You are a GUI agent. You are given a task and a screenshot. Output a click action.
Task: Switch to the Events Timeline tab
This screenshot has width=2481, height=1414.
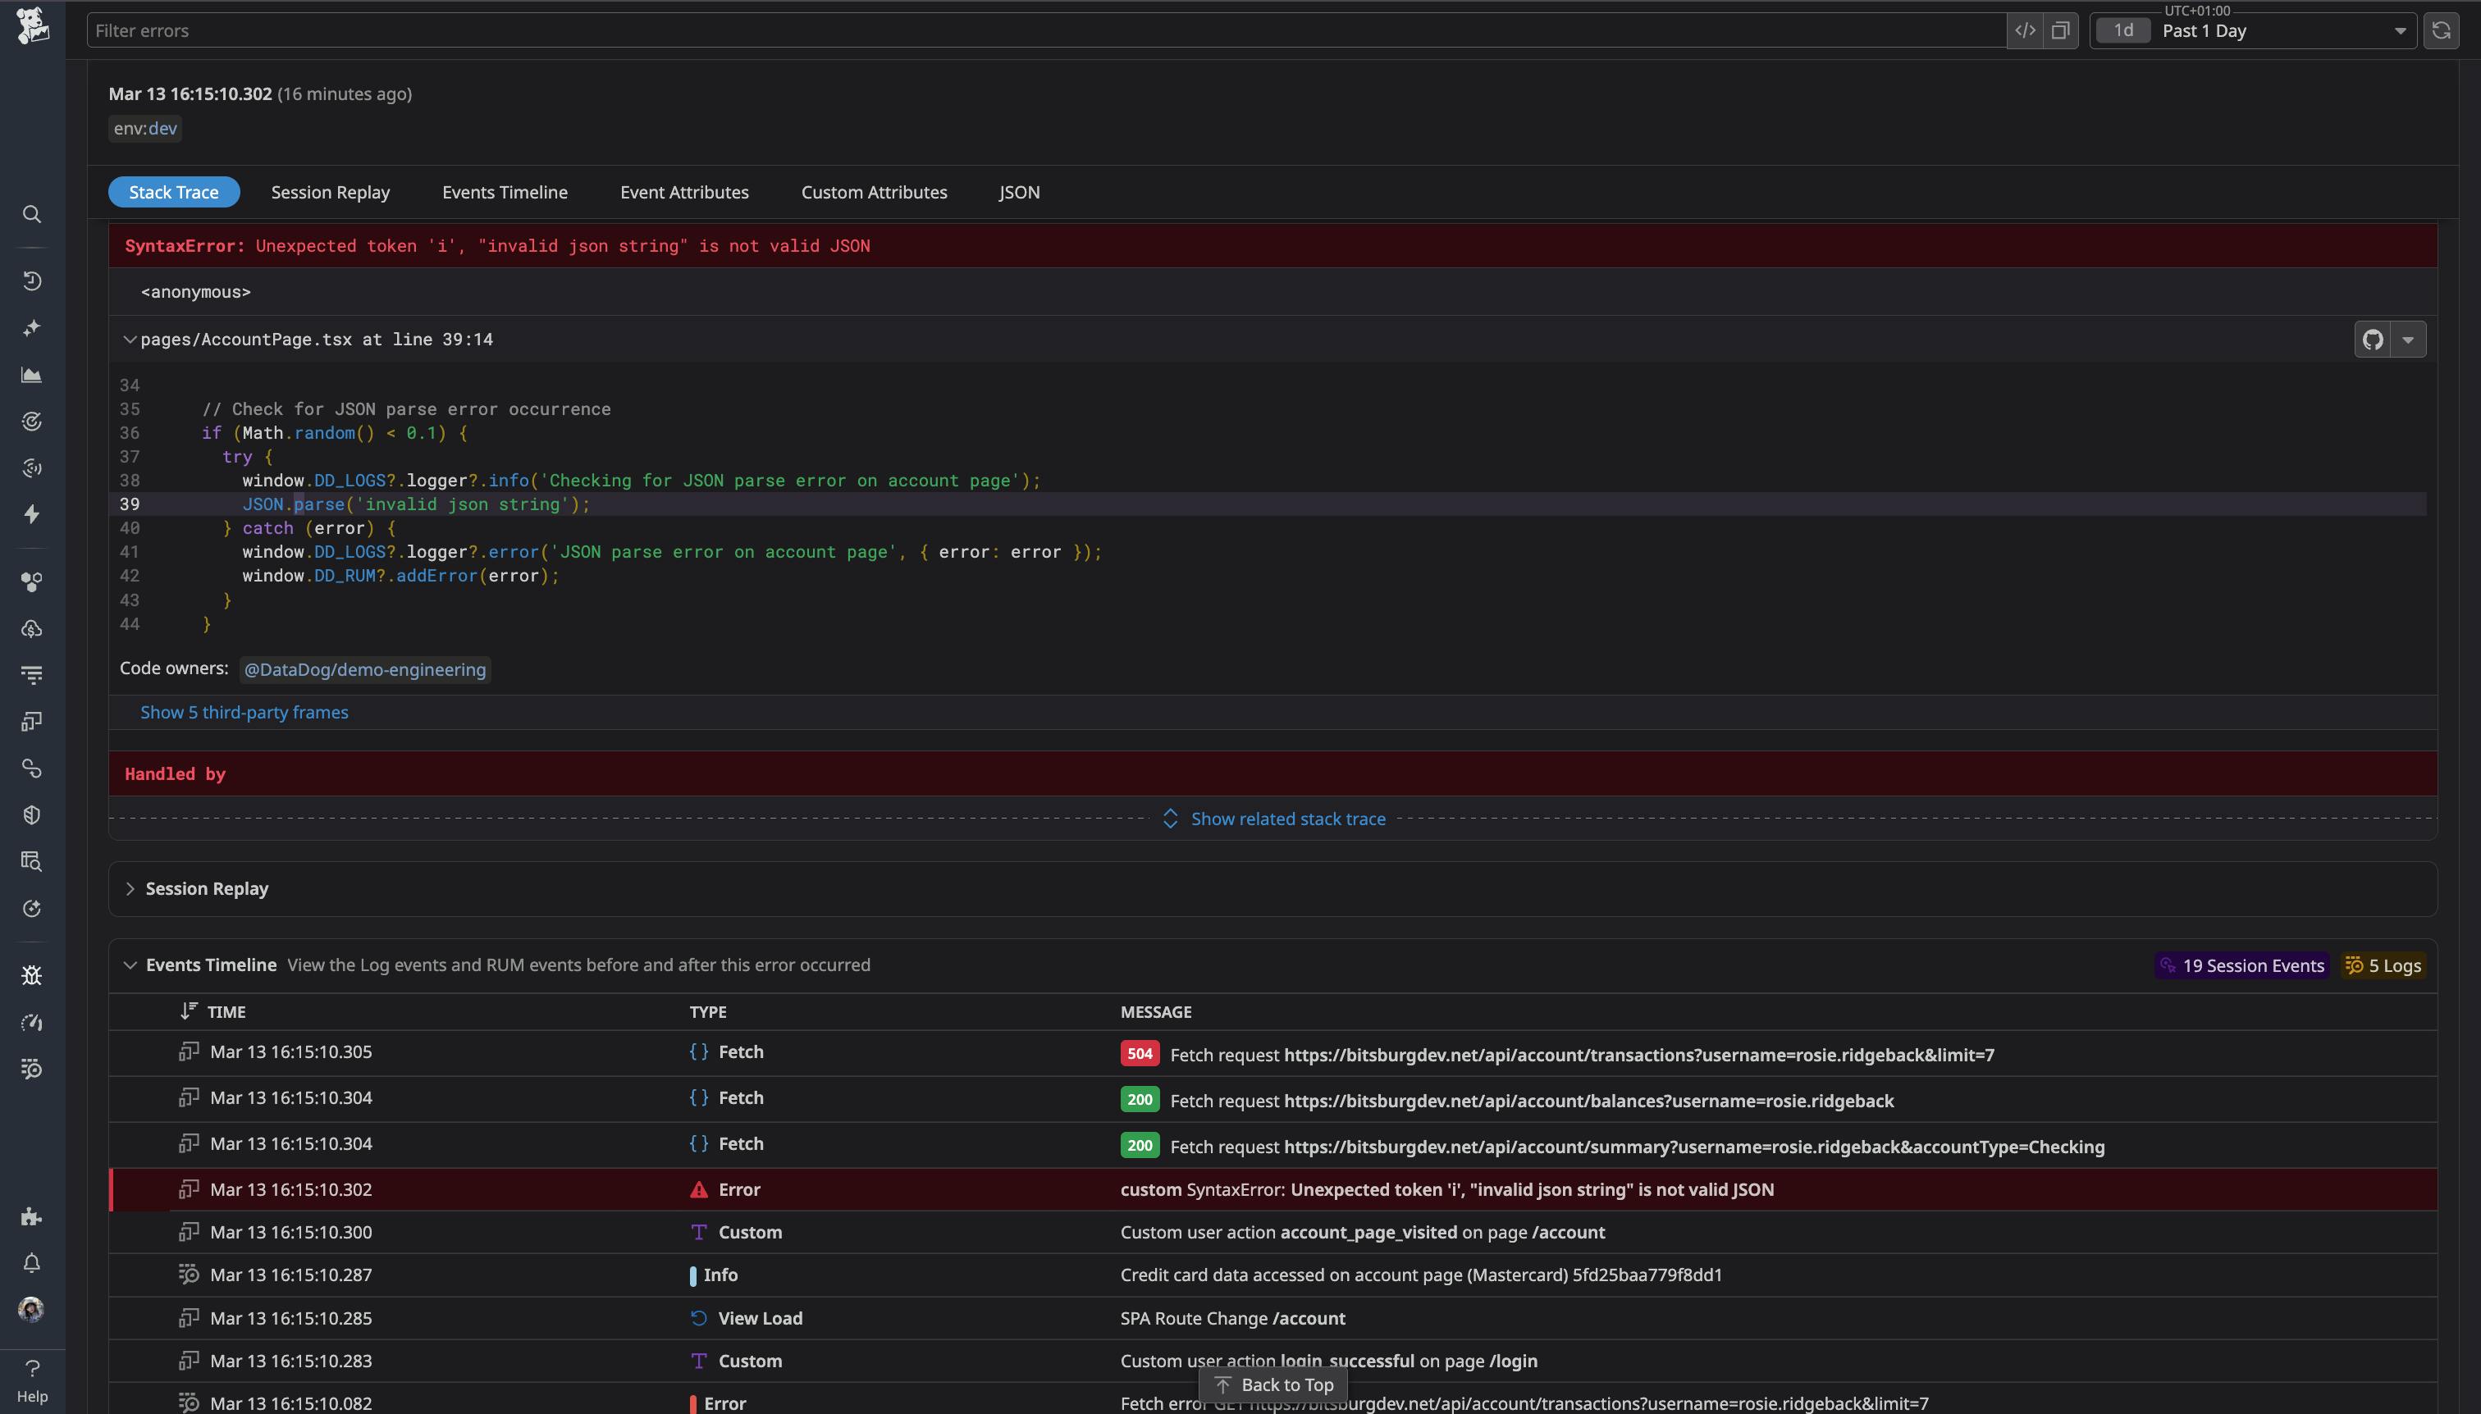pyautogui.click(x=505, y=192)
